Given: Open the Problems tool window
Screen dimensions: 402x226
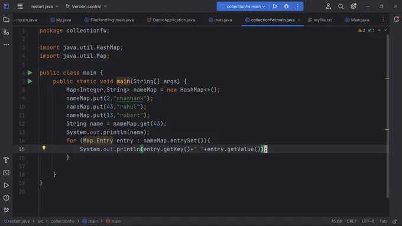Looking at the screenshot, I should [x=6, y=198].
